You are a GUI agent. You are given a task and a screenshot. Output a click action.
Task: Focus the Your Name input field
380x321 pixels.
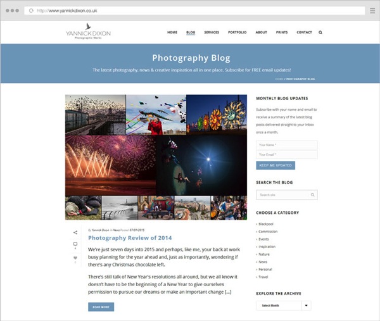287,145
